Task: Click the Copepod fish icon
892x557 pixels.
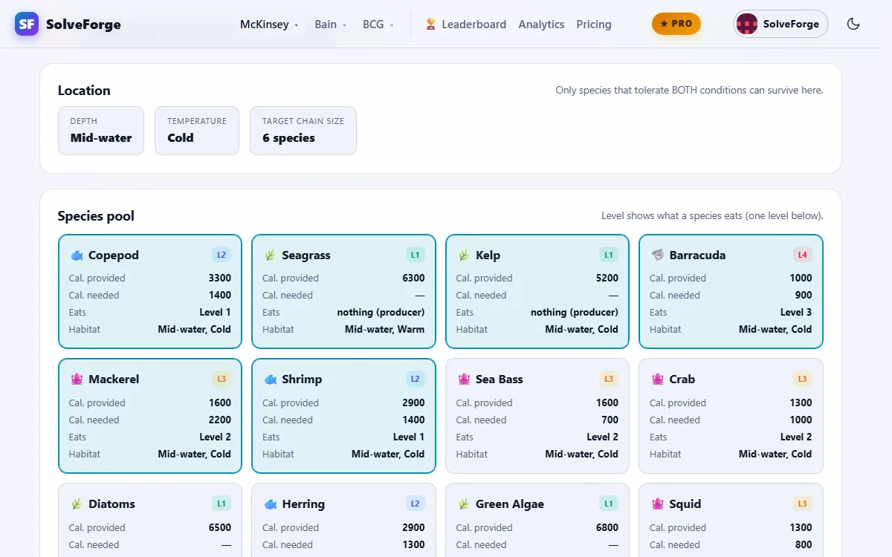Action: pos(76,255)
